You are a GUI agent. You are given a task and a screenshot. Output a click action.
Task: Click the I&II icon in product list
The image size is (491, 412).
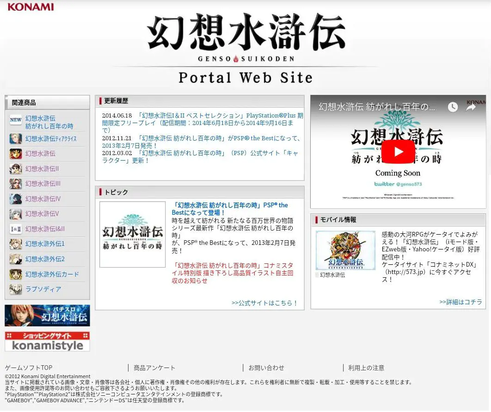[x=16, y=229]
